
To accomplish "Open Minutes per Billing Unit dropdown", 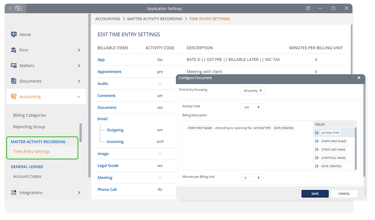I will 251,178.
